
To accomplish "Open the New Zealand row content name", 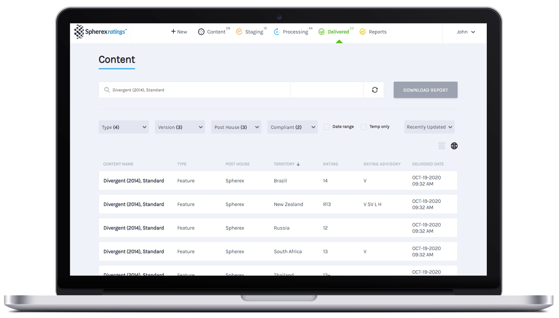I will click(134, 204).
